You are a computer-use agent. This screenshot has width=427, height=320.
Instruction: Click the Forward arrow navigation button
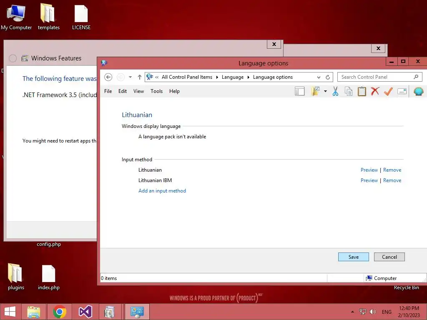point(121,77)
